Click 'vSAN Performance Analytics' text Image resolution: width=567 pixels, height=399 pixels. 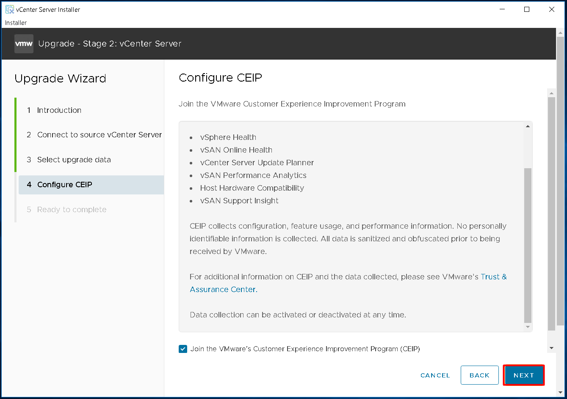tap(253, 175)
